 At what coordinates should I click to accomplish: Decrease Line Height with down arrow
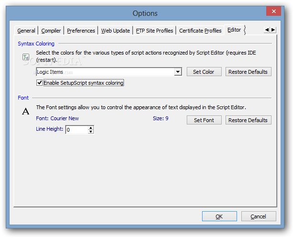pyautogui.click(x=91, y=132)
